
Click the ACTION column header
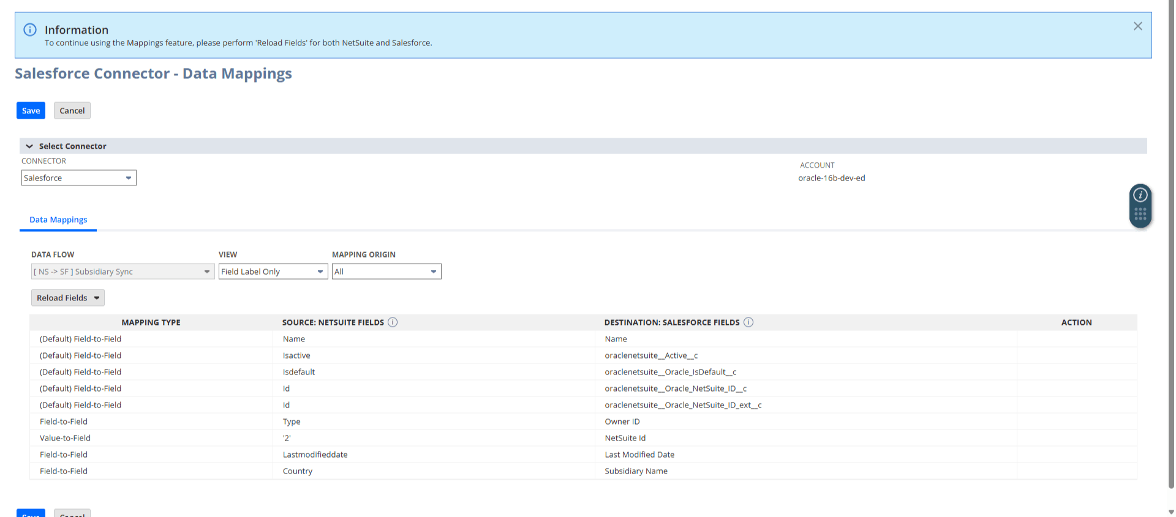1076,322
